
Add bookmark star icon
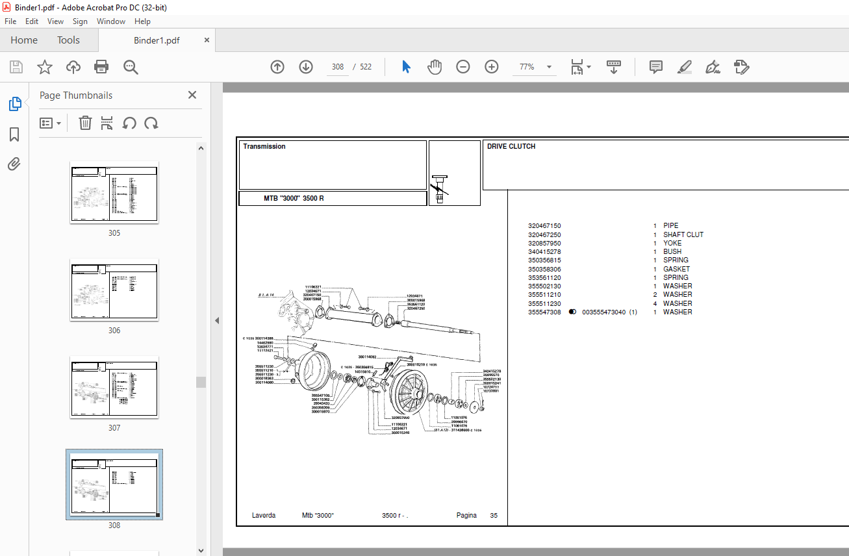tap(44, 67)
